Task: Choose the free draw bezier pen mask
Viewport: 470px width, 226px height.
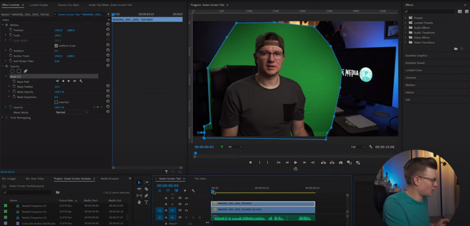Action: (25, 71)
